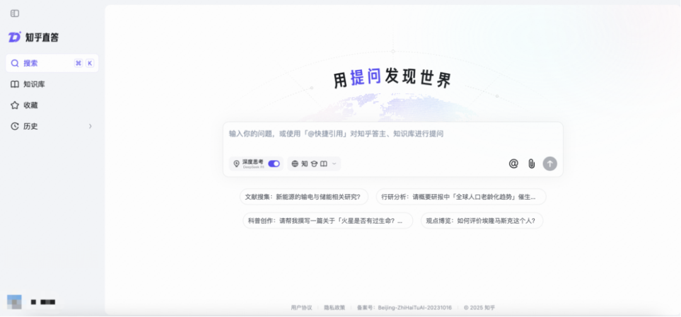
Task: Collapse the sidebar with the panel icon
Action: (x=15, y=13)
